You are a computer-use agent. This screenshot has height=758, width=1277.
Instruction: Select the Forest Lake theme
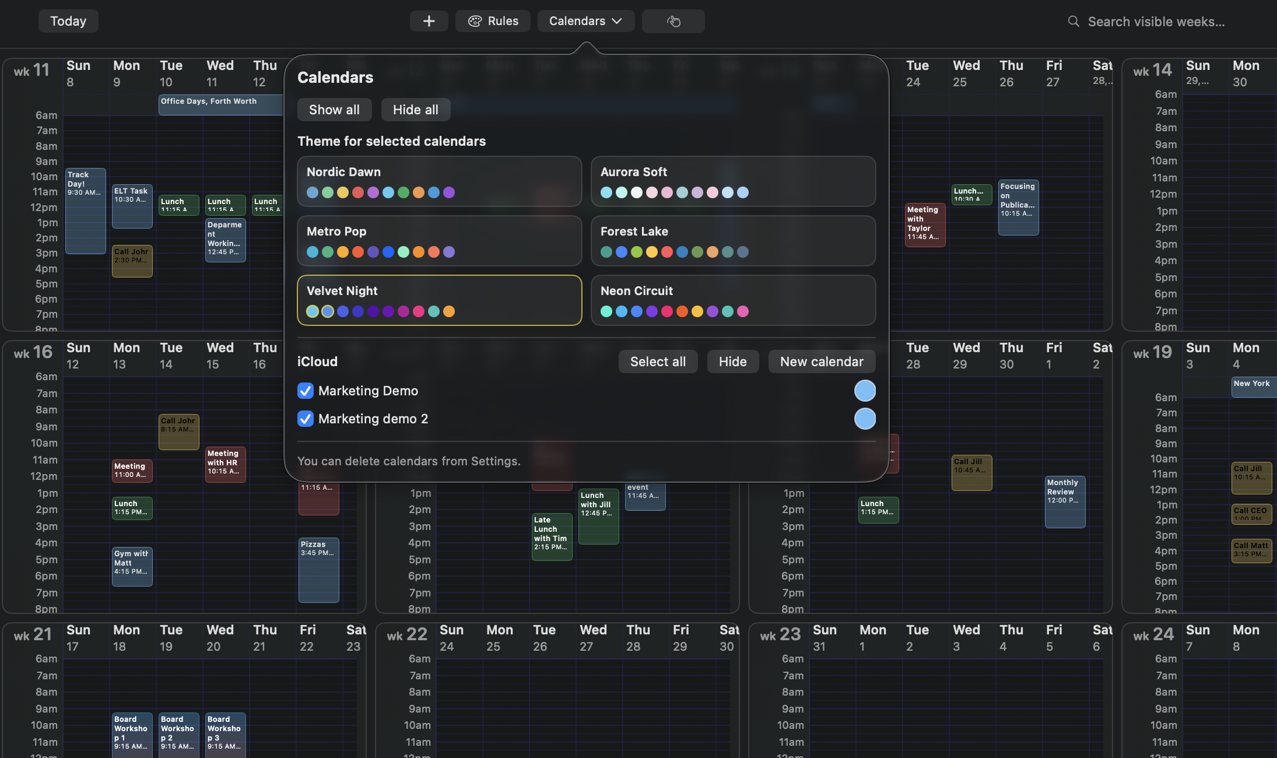(x=732, y=241)
